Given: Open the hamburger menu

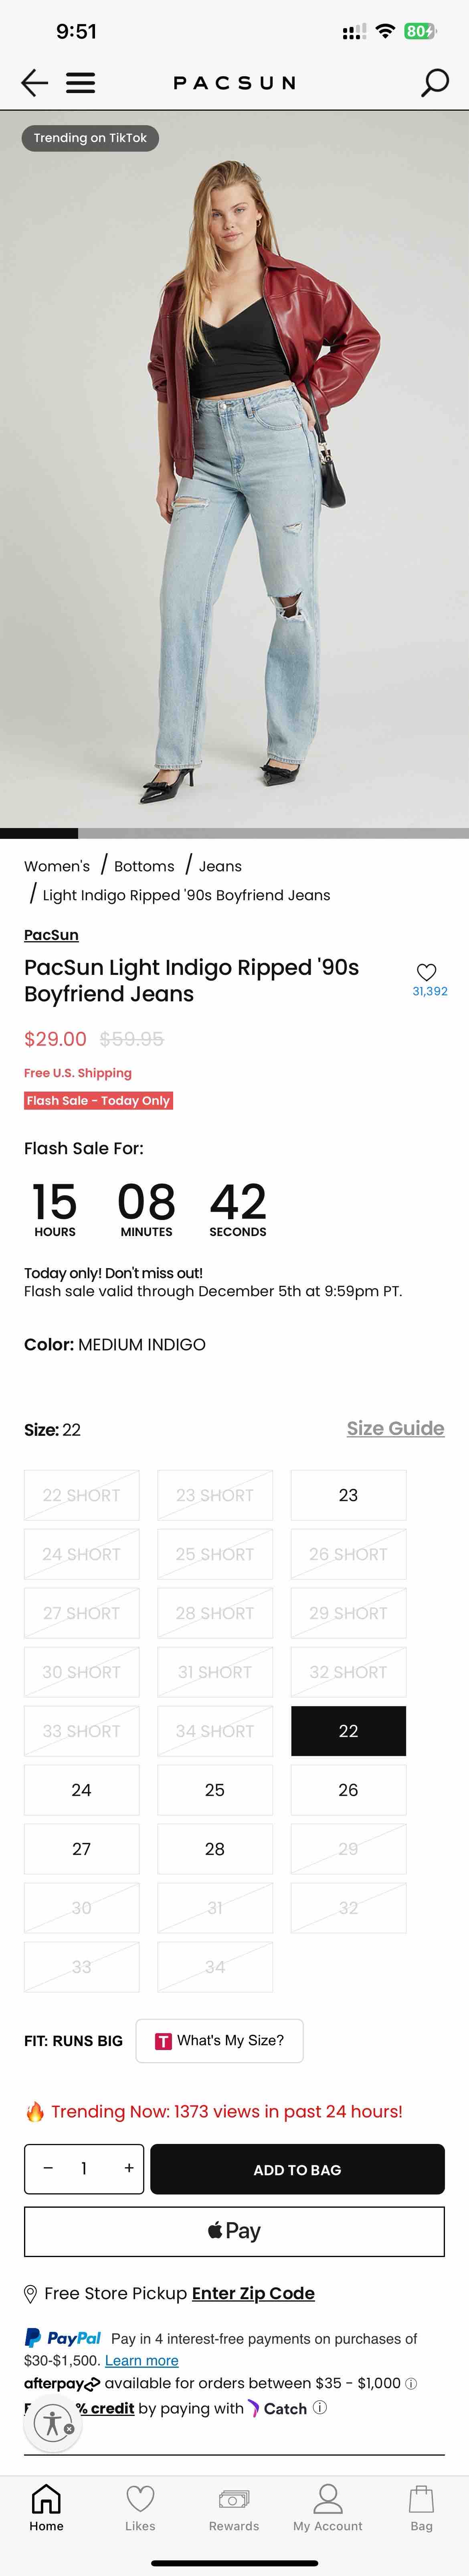Looking at the screenshot, I should click(x=81, y=82).
